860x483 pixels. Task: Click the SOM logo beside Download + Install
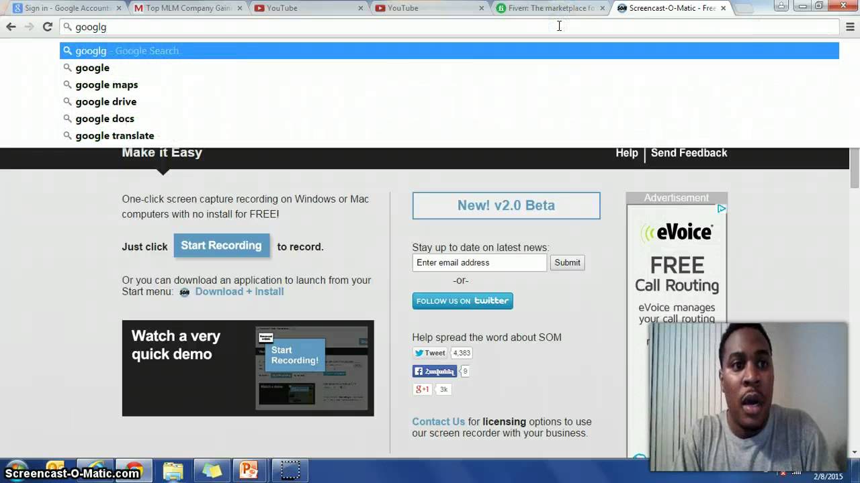point(184,292)
